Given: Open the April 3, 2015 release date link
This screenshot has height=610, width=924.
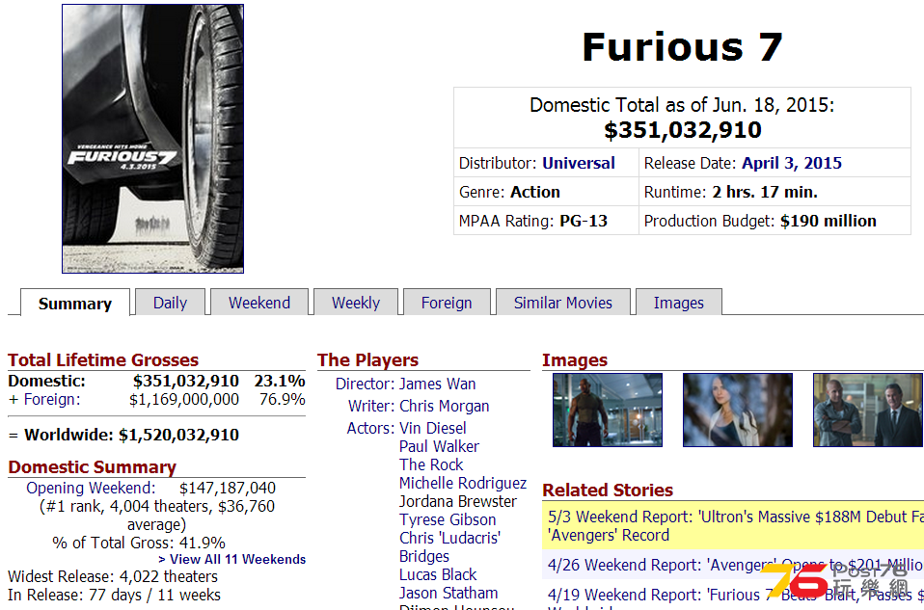Looking at the screenshot, I should tap(792, 163).
